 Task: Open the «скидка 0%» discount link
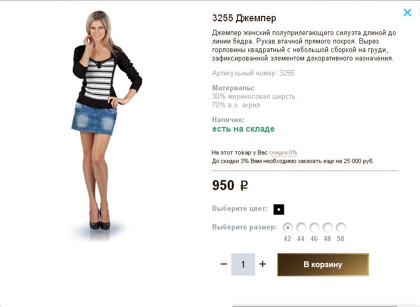click(x=283, y=152)
